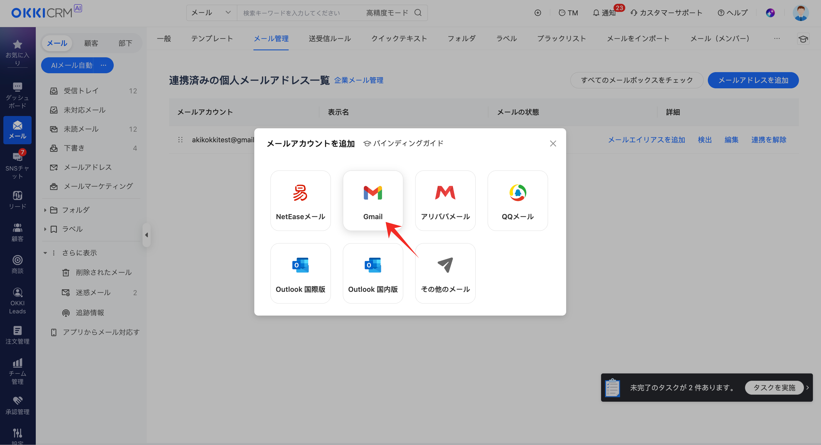Choose the Outlook 国際版 card
The height and width of the screenshot is (445, 821).
coord(300,273)
